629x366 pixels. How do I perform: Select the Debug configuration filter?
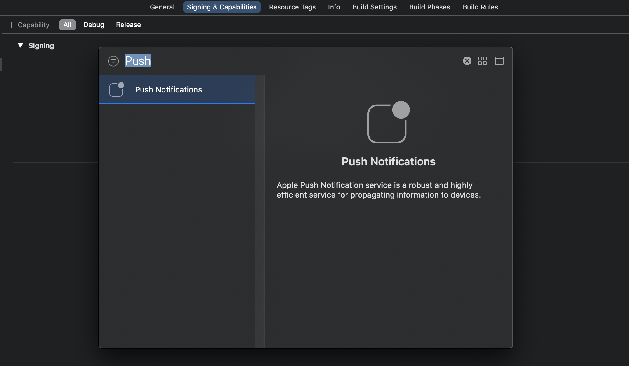(94, 25)
